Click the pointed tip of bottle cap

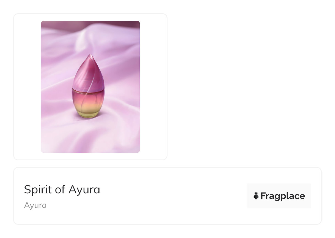[90, 56]
